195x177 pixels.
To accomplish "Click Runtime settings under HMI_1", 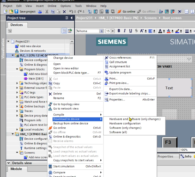I will tap(35, 148).
